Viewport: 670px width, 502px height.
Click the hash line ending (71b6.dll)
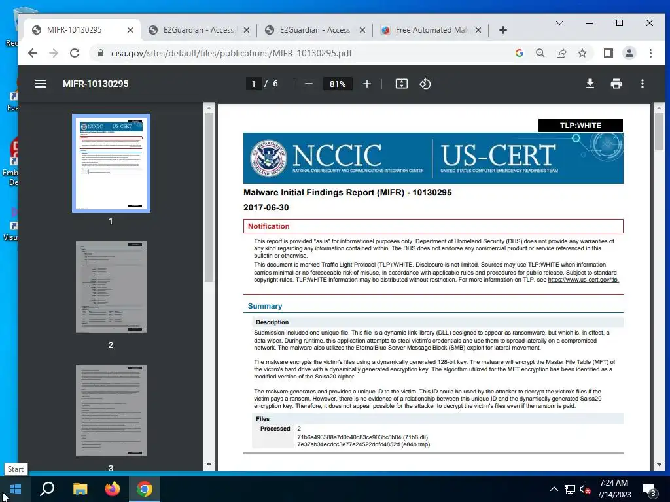362,437
